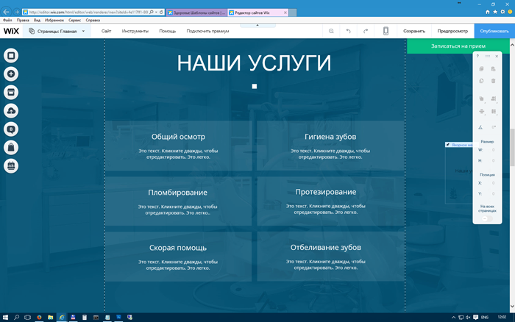
Task: Select the Пломбирование service title
Action: click(178, 193)
